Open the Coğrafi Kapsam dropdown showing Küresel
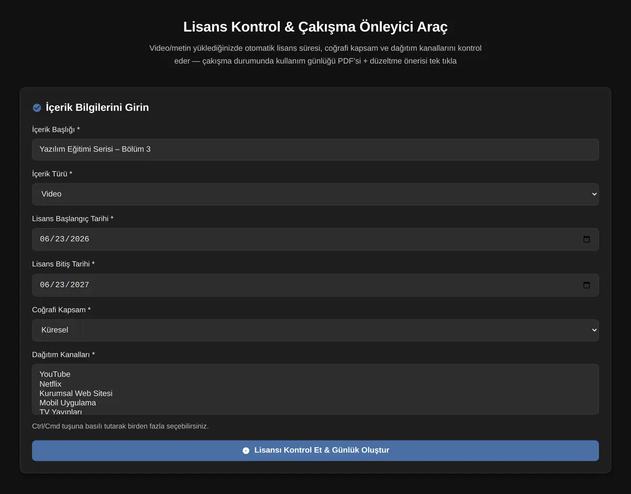 [x=315, y=330]
